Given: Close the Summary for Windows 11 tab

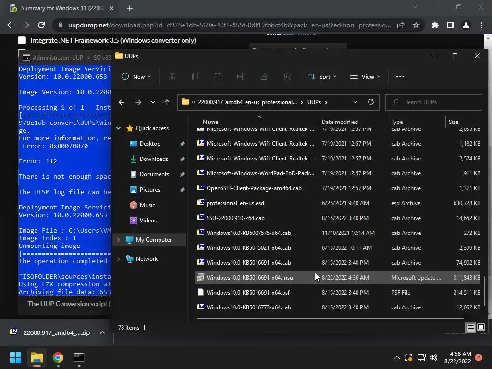Looking at the screenshot, I should click(x=111, y=8).
